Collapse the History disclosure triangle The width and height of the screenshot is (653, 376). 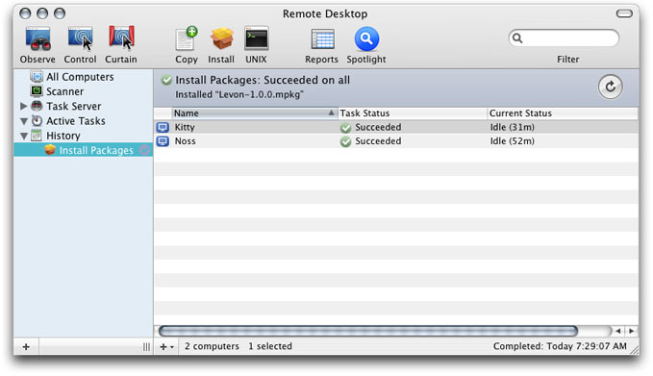tap(24, 136)
